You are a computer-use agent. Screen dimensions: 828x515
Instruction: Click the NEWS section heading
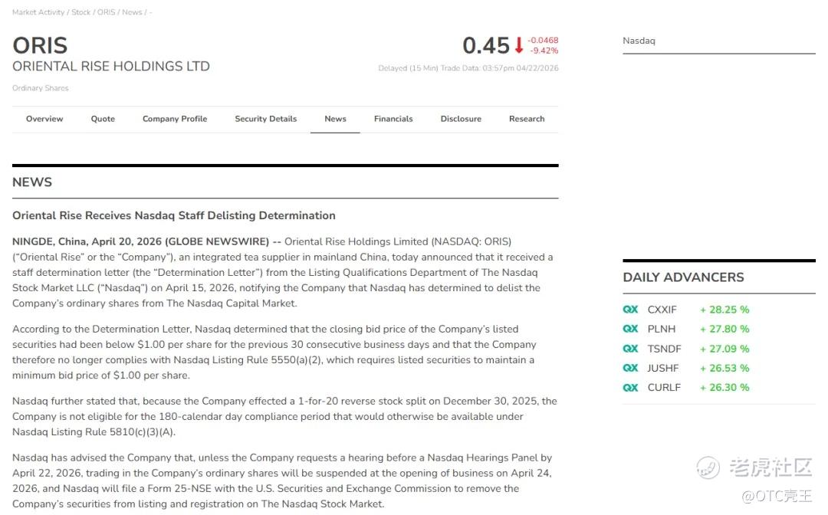[x=32, y=182]
